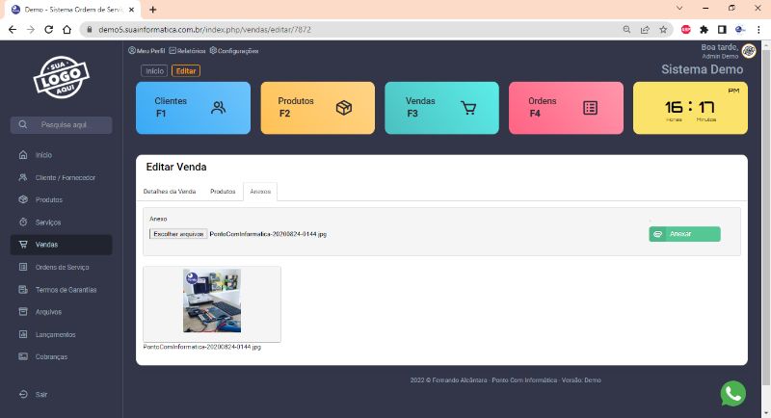The width and height of the screenshot is (771, 418).
Task: Click the Início breadcrumb link
Action: [154, 70]
